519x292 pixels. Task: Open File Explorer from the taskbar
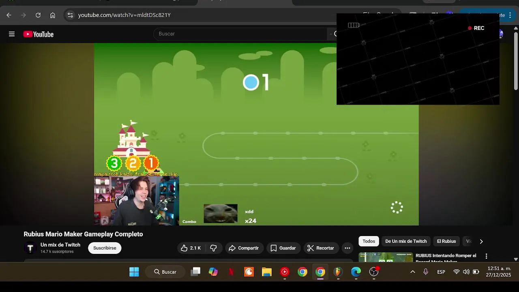tap(267, 272)
